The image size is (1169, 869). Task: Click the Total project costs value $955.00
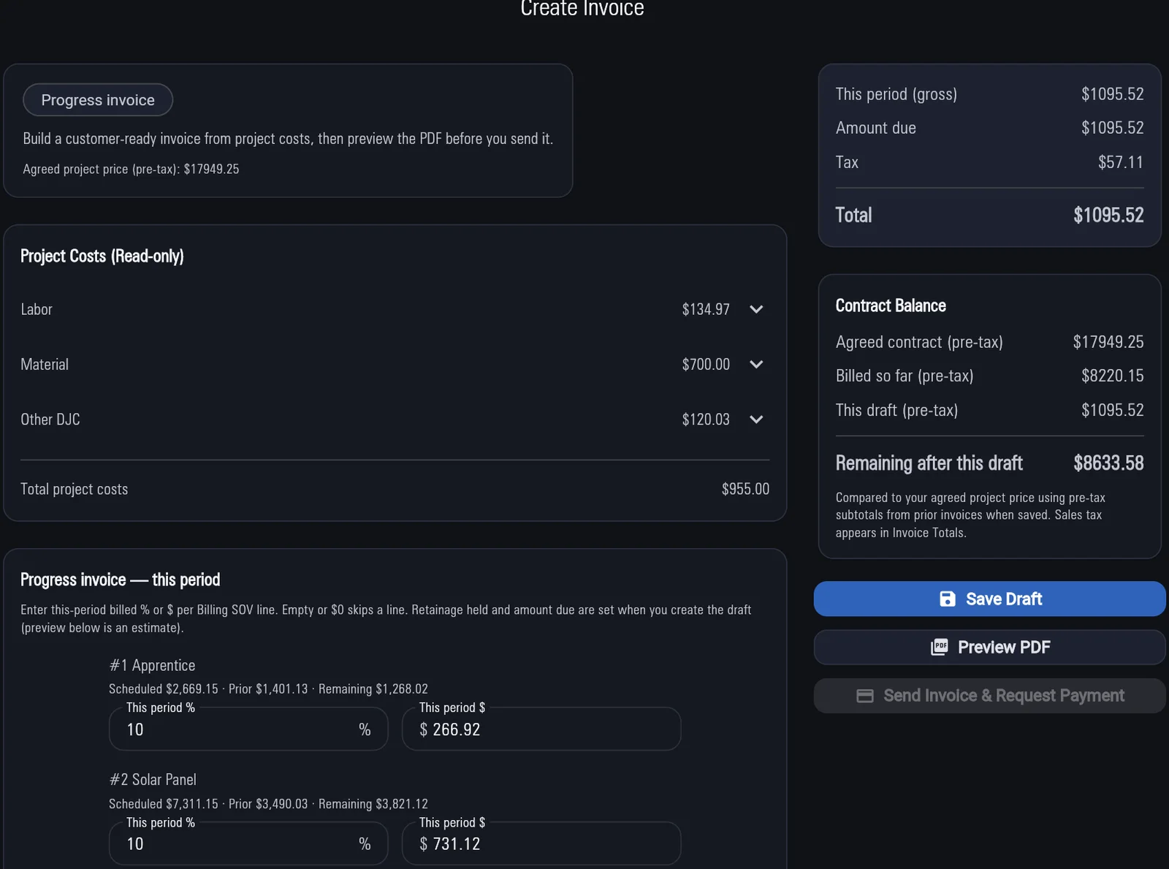click(745, 489)
